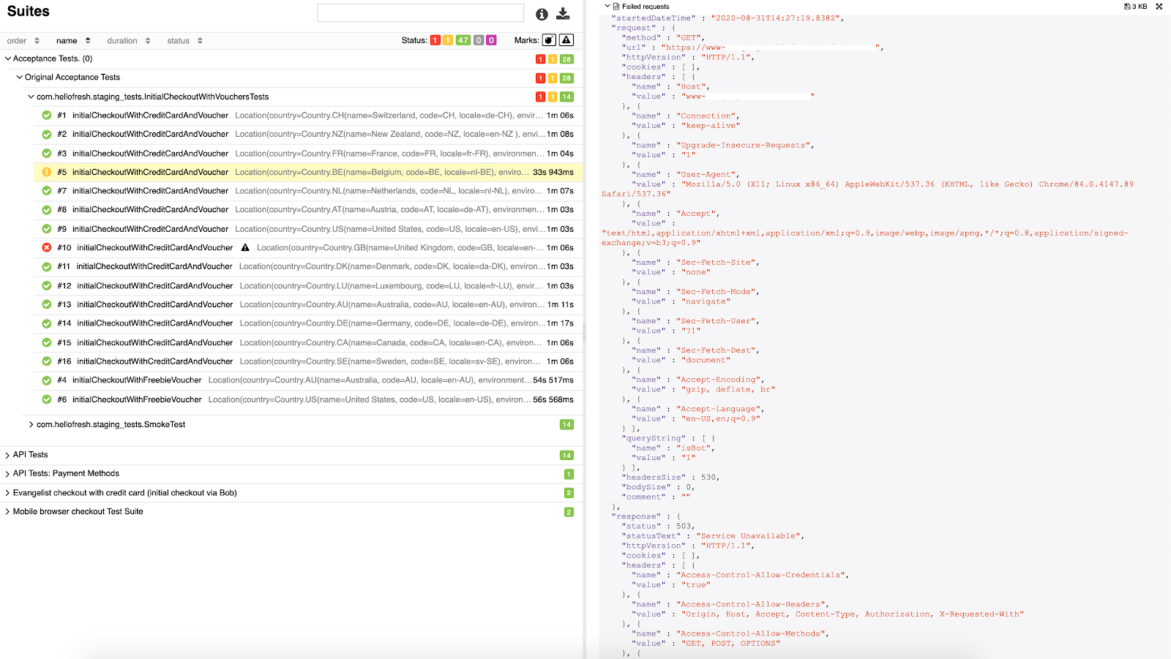Click the green 1 badge on API Tests: Payment Methods
The height and width of the screenshot is (659, 1171).
[x=569, y=474]
